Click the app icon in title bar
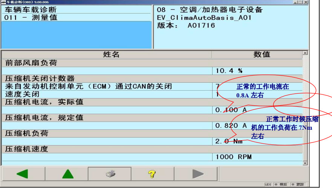Screen dimensions: 332x188 coord(3,2)
